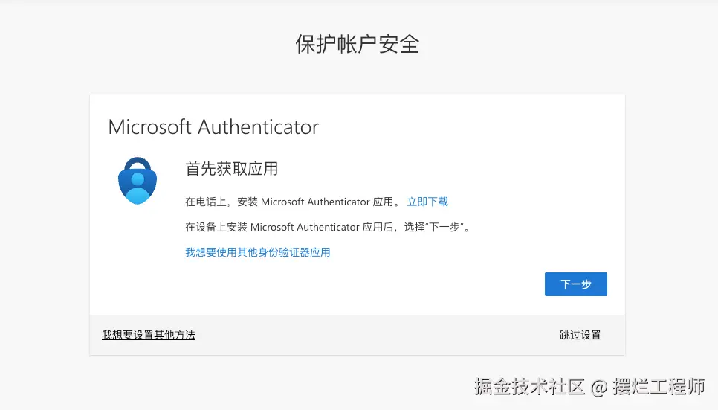Click the 摆烂工程师 watermark name
This screenshot has width=718, height=410.
pos(659,386)
